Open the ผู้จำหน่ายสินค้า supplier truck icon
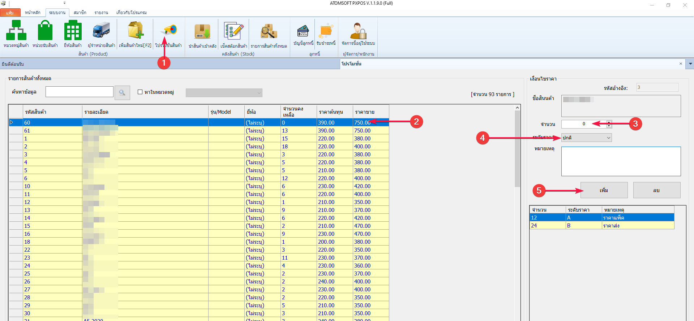Screen dimensions: 694x321 [x=102, y=34]
